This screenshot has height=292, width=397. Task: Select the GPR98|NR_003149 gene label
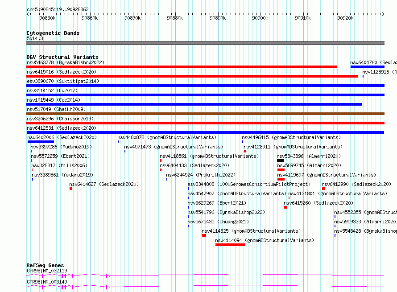click(x=47, y=282)
